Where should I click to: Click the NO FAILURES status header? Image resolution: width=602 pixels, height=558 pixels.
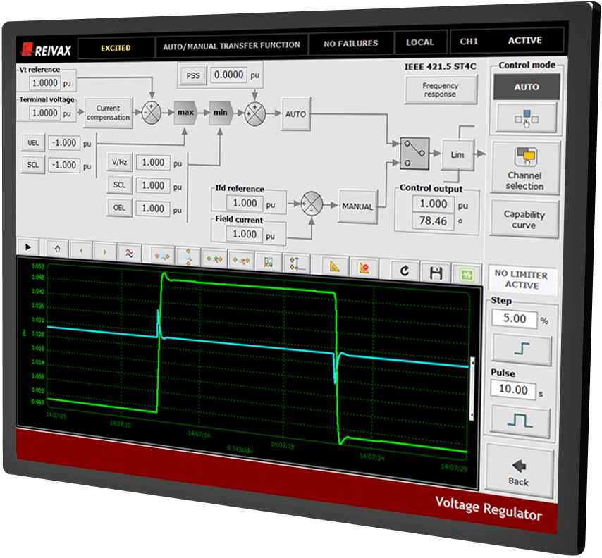coord(351,44)
